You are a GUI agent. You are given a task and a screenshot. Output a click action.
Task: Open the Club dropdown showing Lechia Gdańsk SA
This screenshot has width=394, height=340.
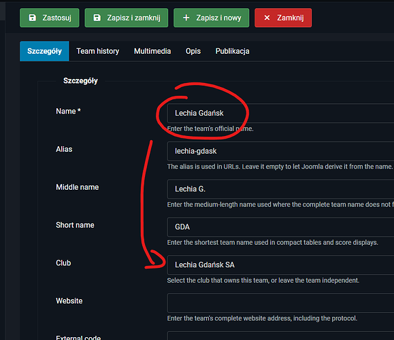[x=280, y=265]
